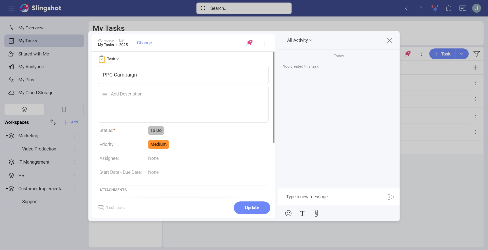
Task: Click the search magnifier icon
Action: point(203,8)
